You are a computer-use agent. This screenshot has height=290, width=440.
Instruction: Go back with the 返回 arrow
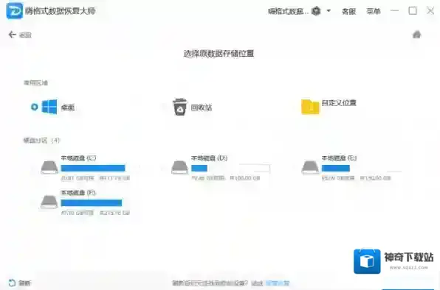[x=12, y=35]
